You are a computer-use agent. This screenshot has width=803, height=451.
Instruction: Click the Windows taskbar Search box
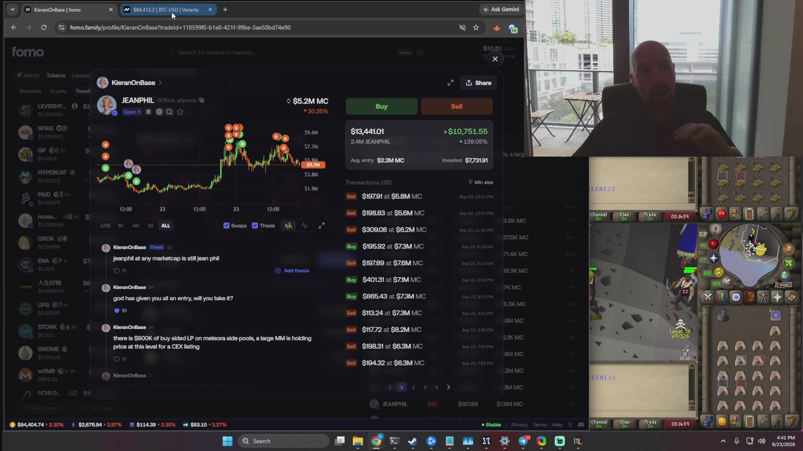(x=284, y=441)
